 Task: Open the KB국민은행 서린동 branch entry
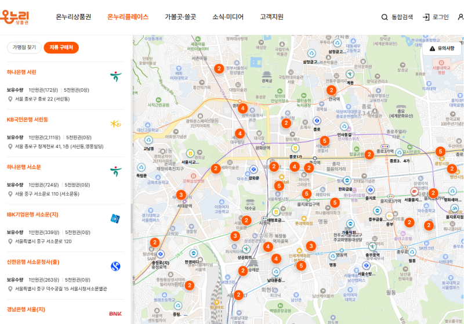coord(27,120)
